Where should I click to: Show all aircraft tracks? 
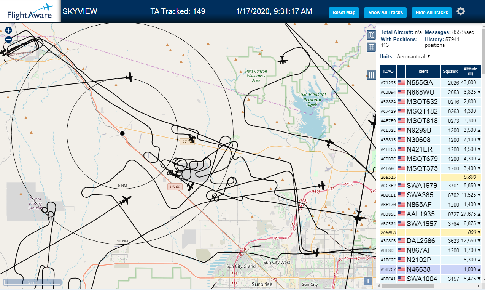tap(385, 13)
